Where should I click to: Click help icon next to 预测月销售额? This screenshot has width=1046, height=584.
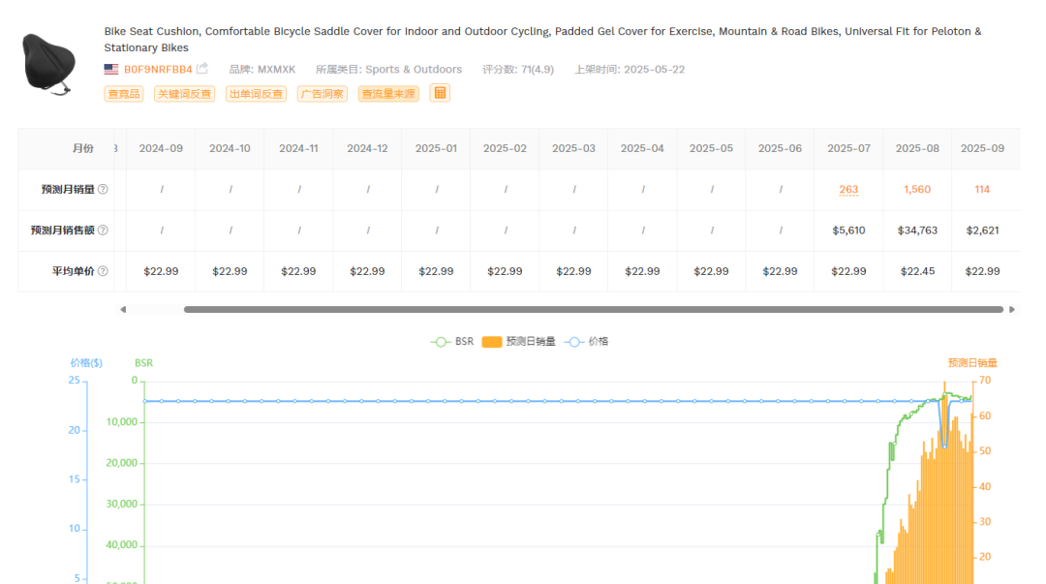pos(103,231)
